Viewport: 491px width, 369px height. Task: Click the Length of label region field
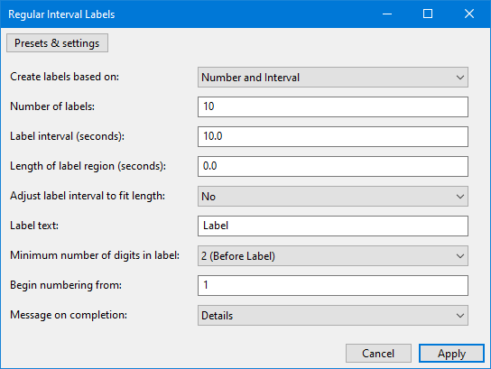pos(333,166)
